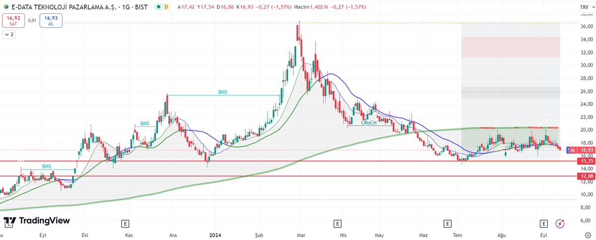Click the A17,42 open value

187,7
